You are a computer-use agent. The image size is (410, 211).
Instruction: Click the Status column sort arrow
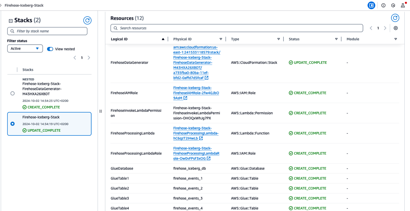point(336,39)
